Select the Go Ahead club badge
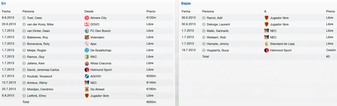The width and height of the screenshot is (337, 106). (x=87, y=89)
